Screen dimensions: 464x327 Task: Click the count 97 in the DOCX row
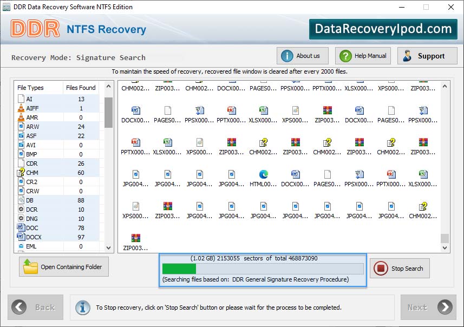81,237
